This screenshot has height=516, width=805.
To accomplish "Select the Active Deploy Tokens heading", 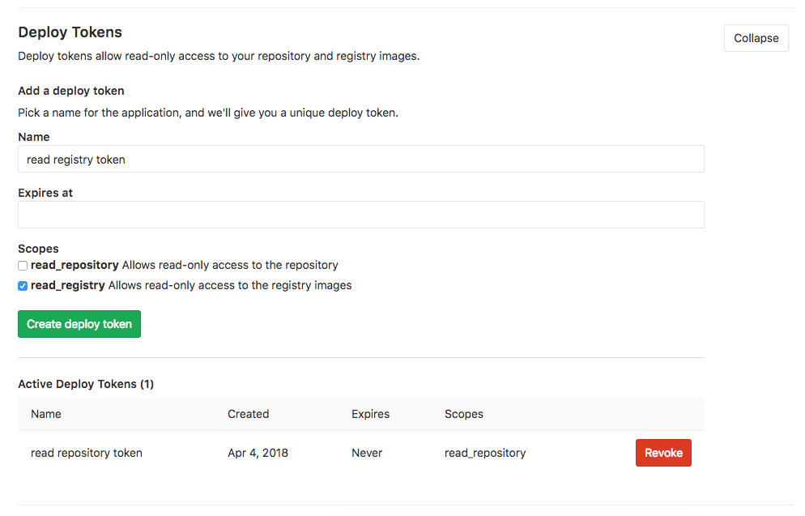I will tap(85, 383).
